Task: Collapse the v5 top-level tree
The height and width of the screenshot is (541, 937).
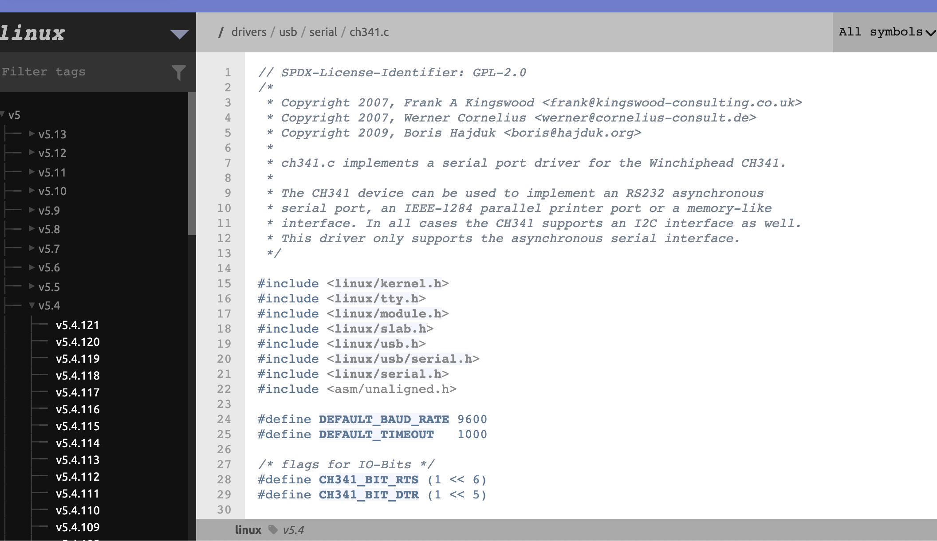Action: 4,114
